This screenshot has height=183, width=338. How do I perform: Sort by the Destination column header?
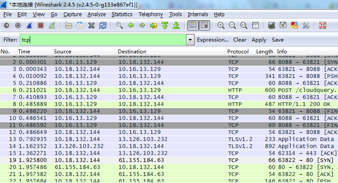pos(172,52)
